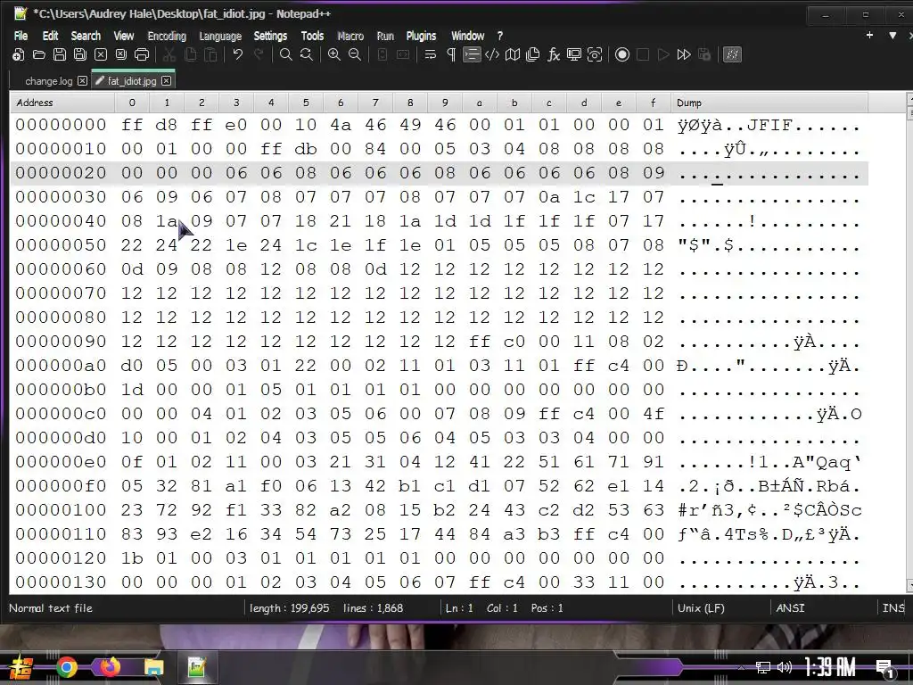The width and height of the screenshot is (913, 685).
Task: Click the Close All documents toolbar icon
Action: pyautogui.click(x=121, y=54)
